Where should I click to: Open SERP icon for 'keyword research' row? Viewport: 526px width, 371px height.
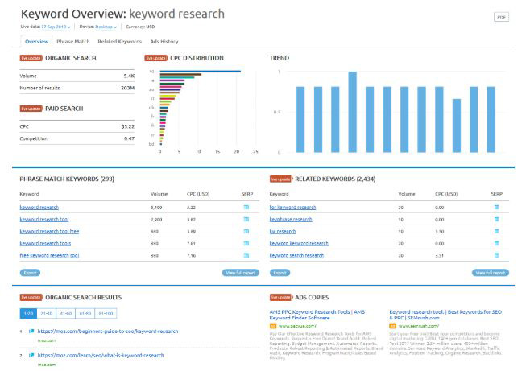246,207
